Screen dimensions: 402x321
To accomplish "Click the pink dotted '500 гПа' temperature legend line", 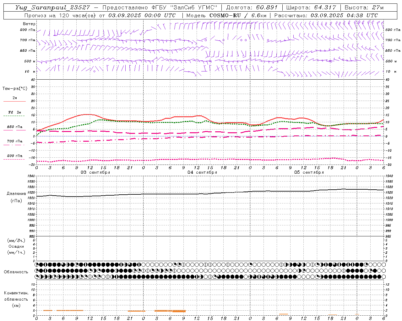I will (x=14, y=159).
